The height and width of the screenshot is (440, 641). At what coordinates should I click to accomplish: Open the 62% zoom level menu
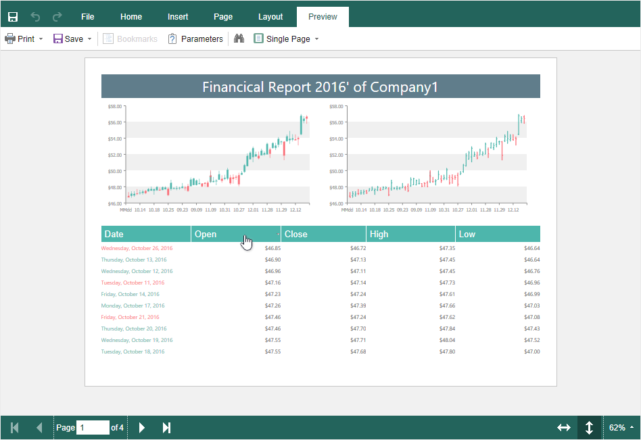(x=621, y=428)
